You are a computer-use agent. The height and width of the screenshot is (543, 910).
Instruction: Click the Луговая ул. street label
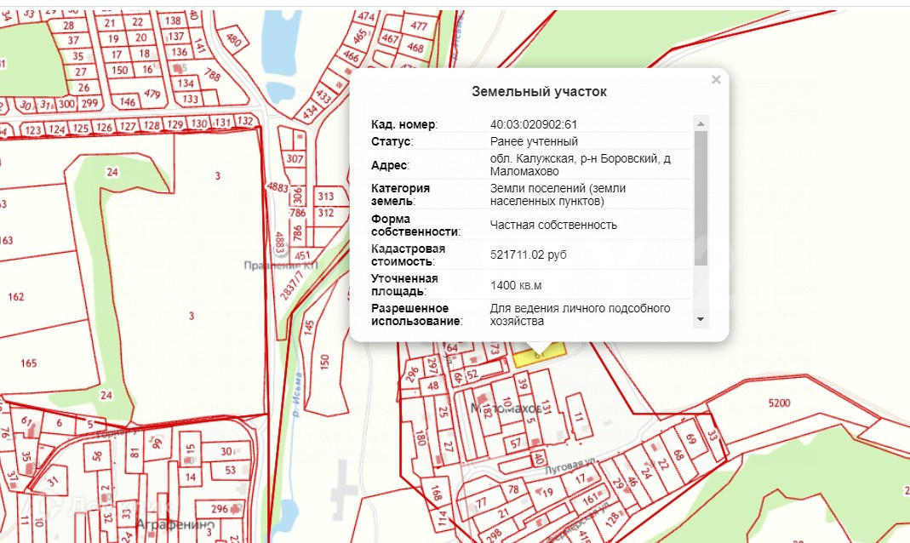pos(570,466)
